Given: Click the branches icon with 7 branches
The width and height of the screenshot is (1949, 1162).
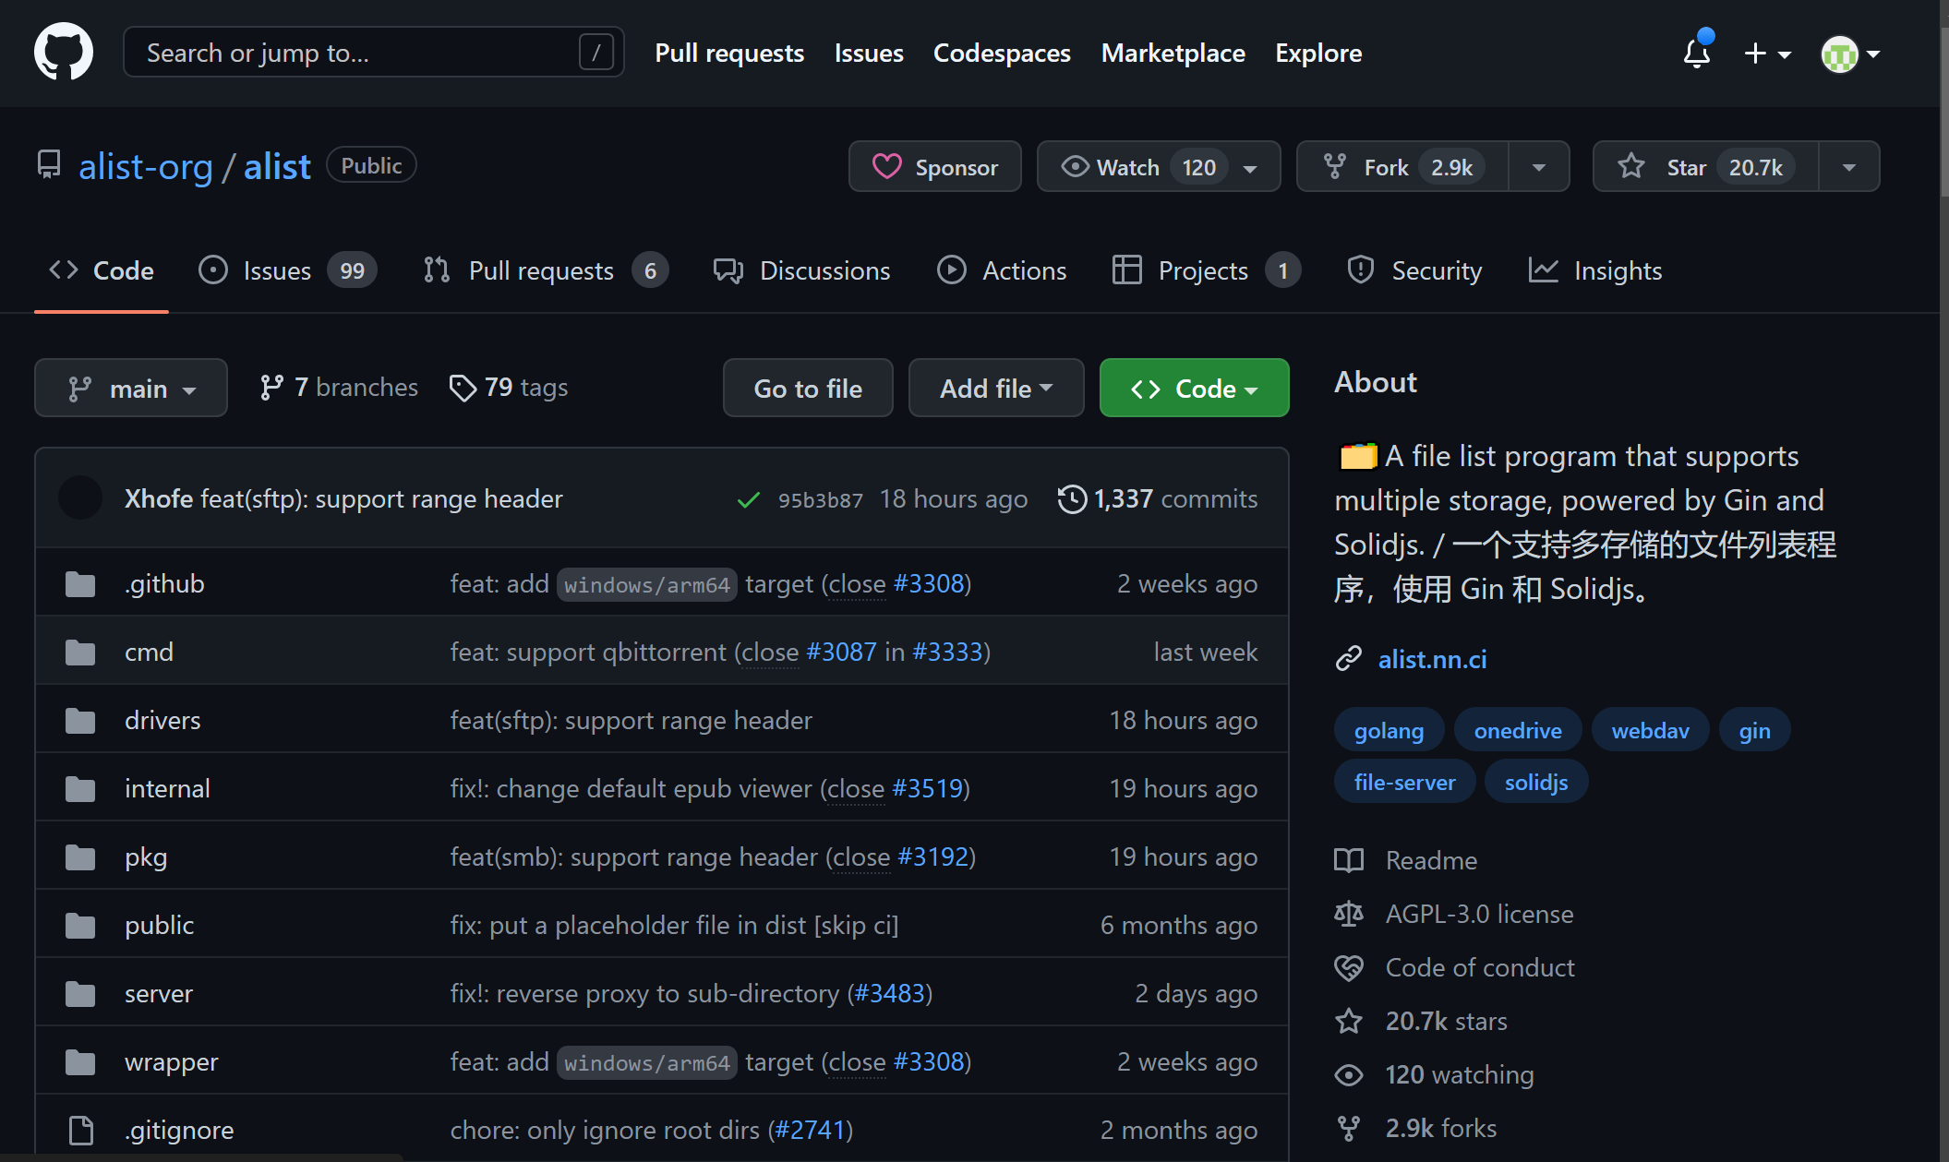Looking at the screenshot, I should tap(271, 388).
